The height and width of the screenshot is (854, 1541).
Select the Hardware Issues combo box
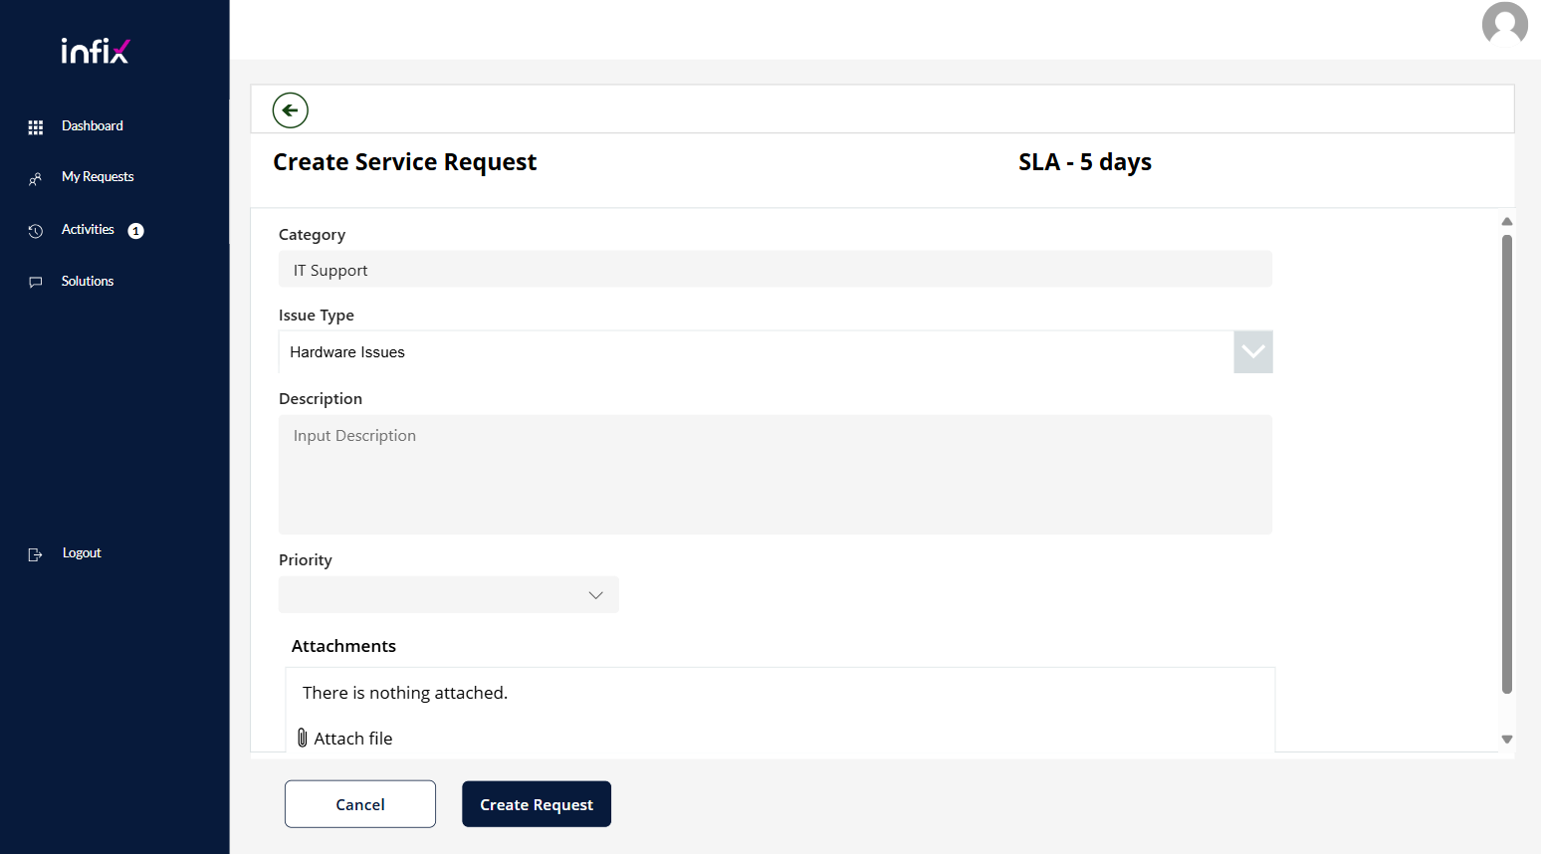(756, 352)
